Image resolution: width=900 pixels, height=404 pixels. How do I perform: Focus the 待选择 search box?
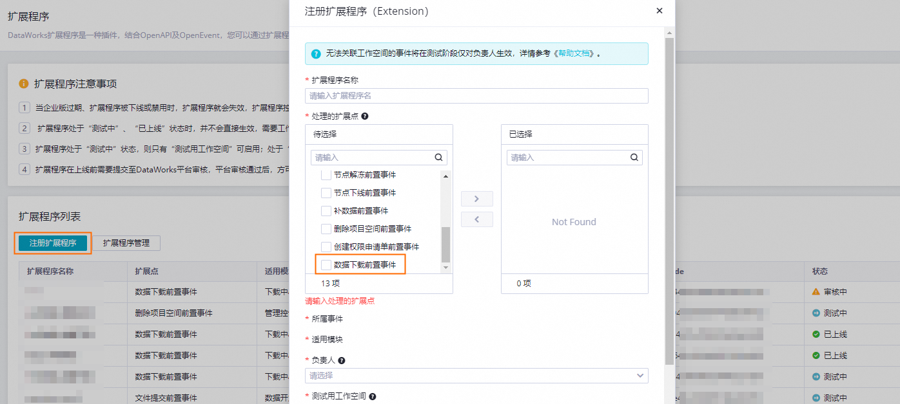[379, 157]
